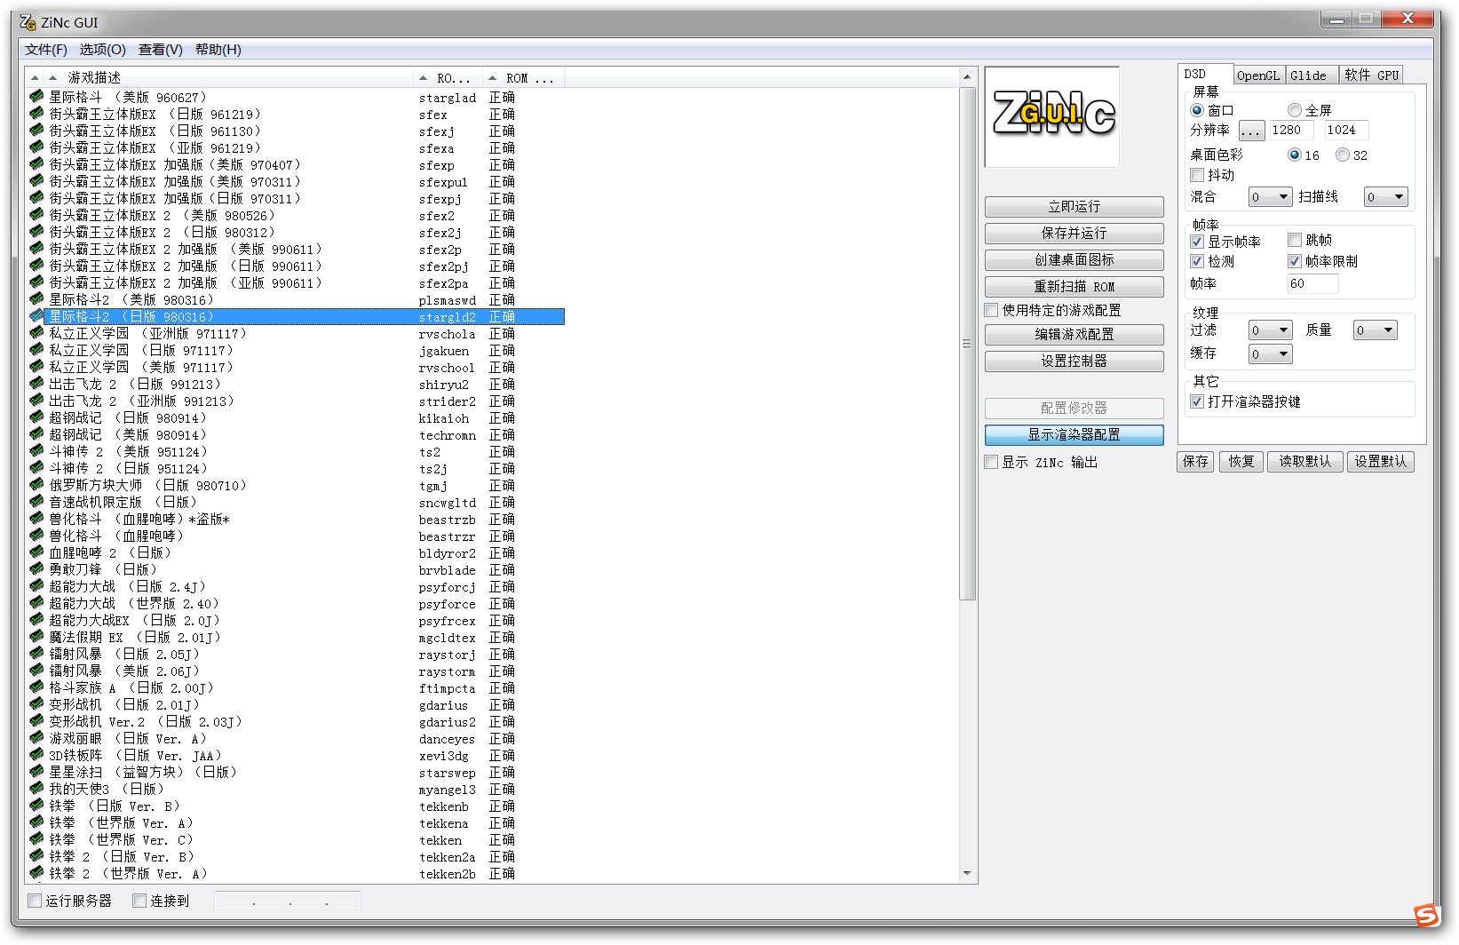Open the 质量 texture quality dropdown
Image resolution: width=1459 pixels, height=945 pixels.
[1376, 330]
